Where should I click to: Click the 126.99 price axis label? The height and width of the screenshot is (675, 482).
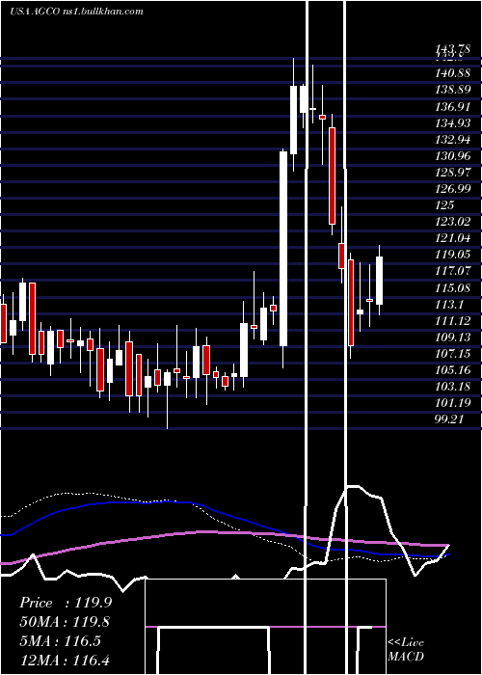[452, 189]
